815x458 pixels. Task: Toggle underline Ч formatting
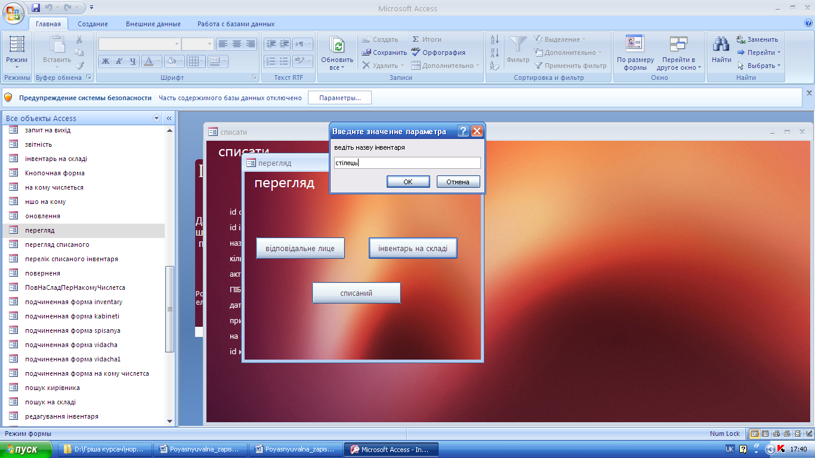point(133,61)
